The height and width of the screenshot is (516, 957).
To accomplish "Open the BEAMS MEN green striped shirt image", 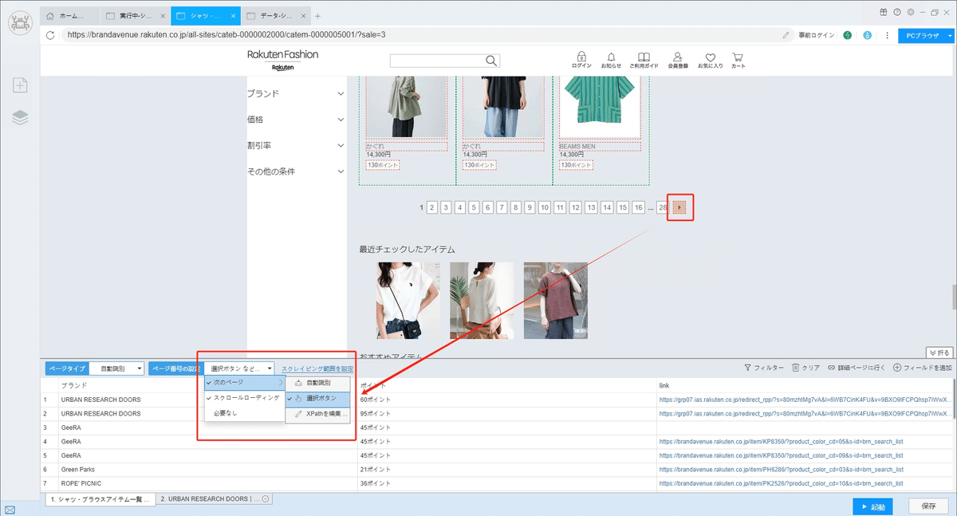I will click(x=601, y=107).
